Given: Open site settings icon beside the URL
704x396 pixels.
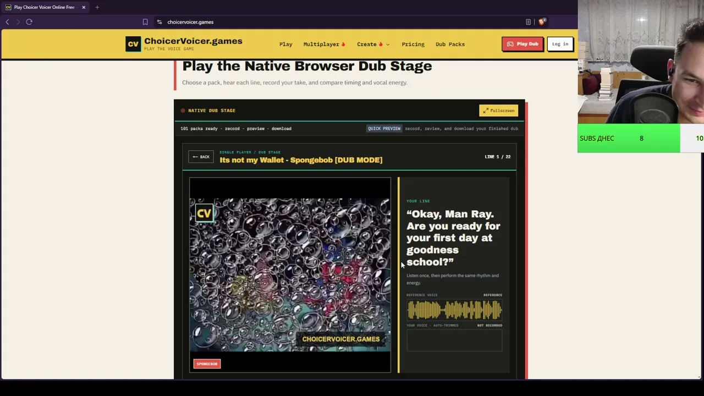Looking at the screenshot, I should tap(159, 22).
